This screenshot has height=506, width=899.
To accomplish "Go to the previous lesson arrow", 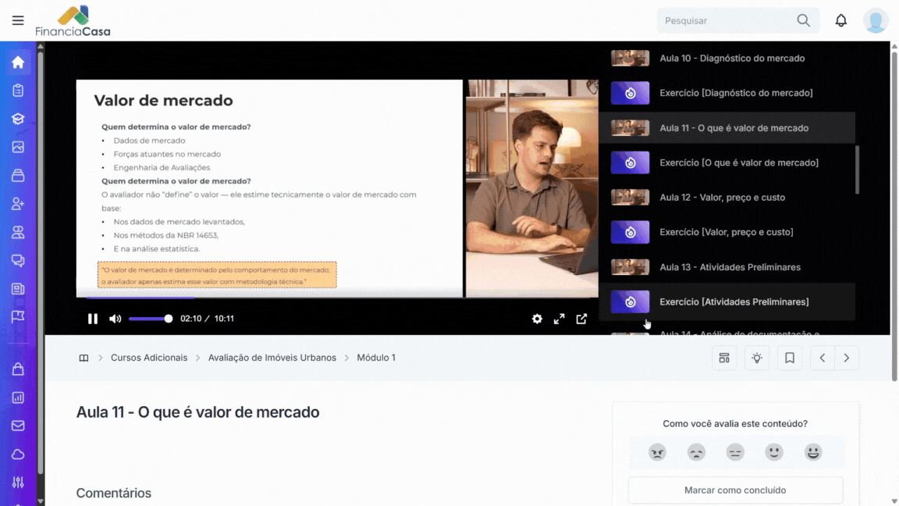I will pos(822,358).
